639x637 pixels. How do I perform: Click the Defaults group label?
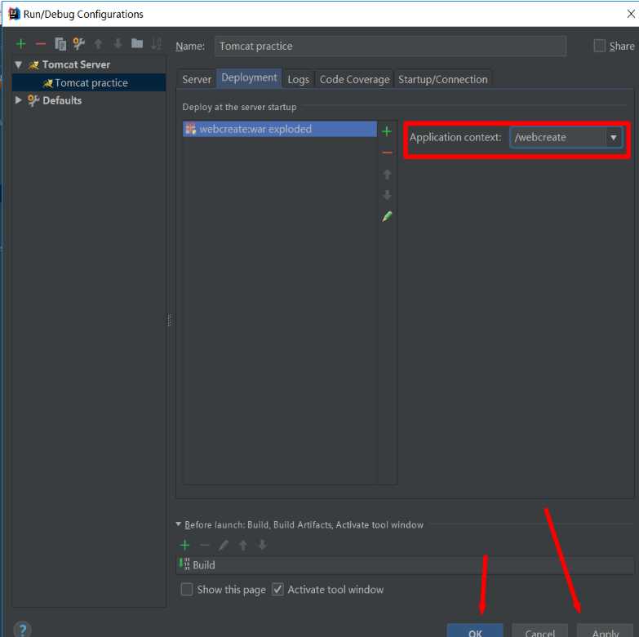62,100
